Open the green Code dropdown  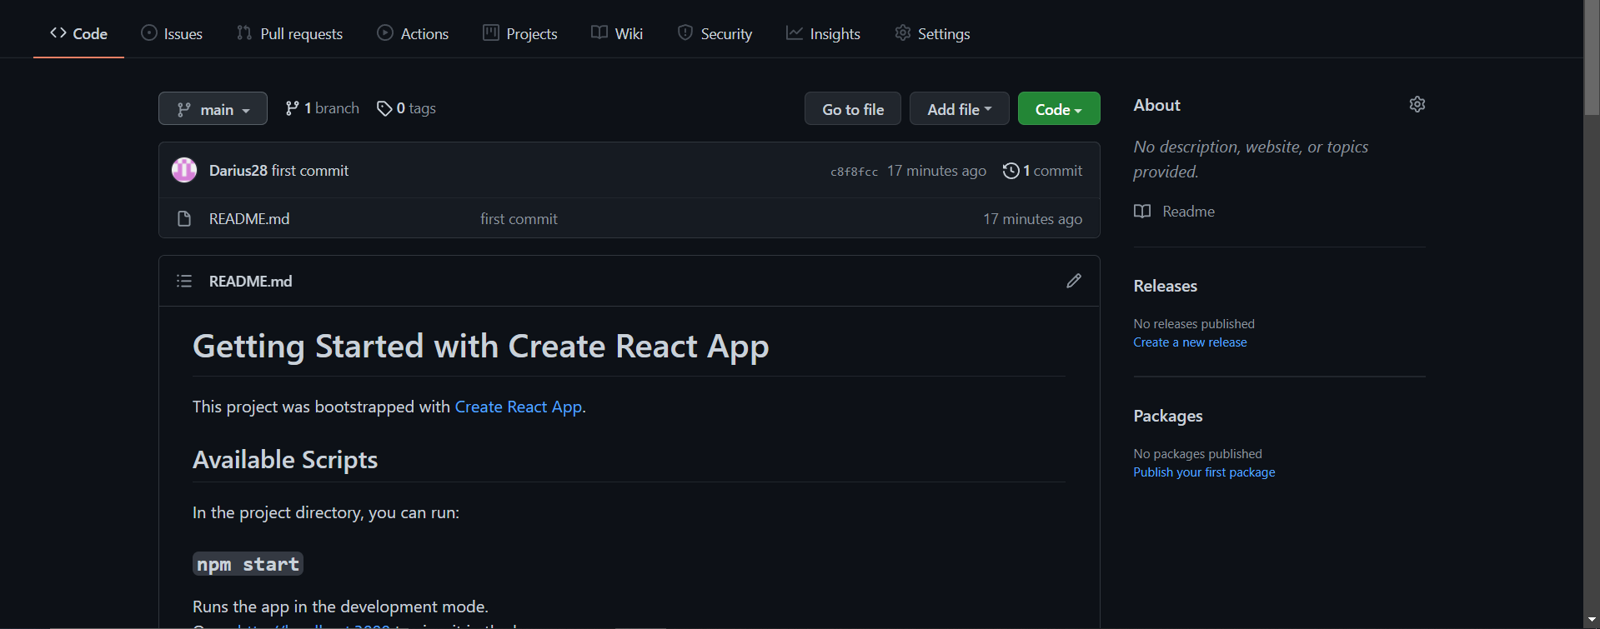(1059, 108)
